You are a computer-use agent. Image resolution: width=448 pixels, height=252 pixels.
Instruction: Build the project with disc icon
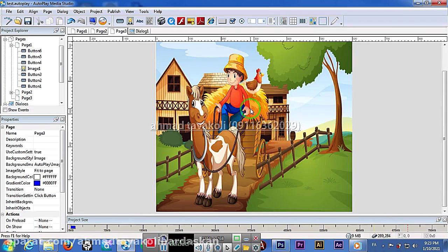103,21
